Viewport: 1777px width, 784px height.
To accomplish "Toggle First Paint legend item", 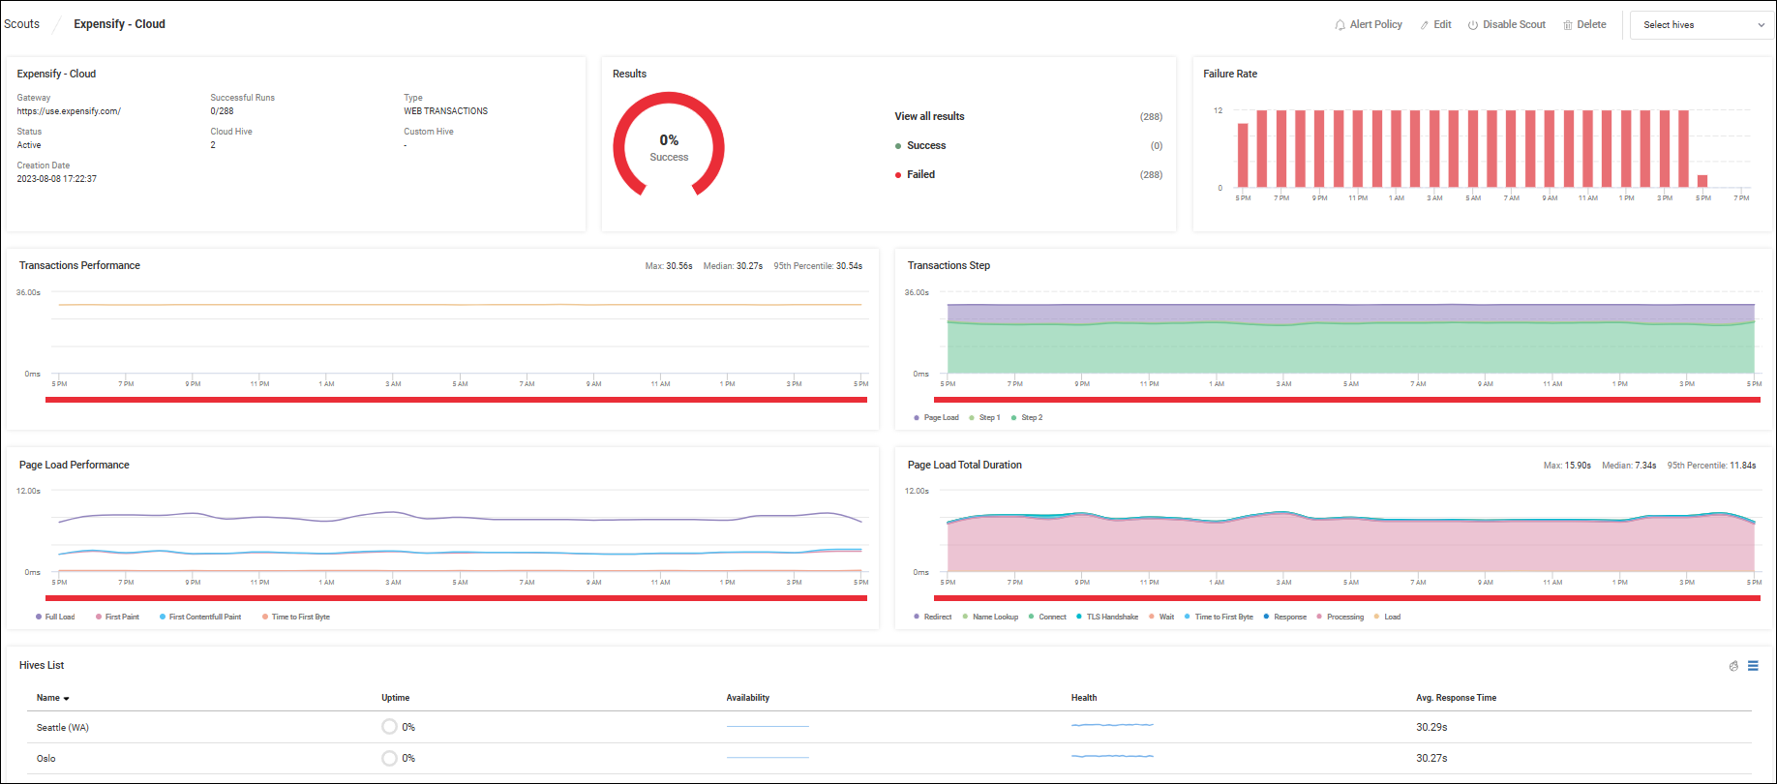I will (x=117, y=617).
